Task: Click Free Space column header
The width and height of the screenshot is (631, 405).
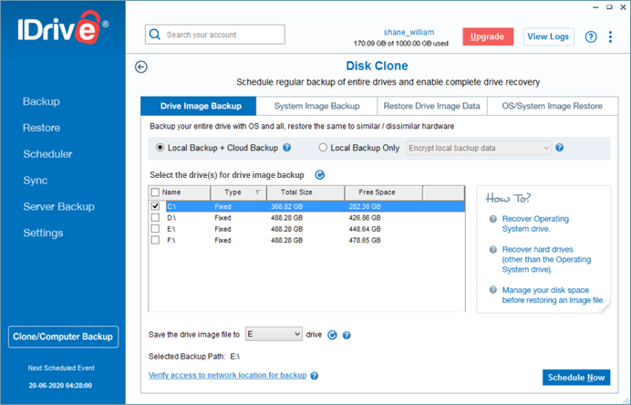Action: [x=384, y=192]
